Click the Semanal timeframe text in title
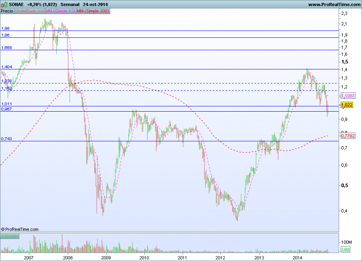The image size is (362, 261). click(70, 5)
